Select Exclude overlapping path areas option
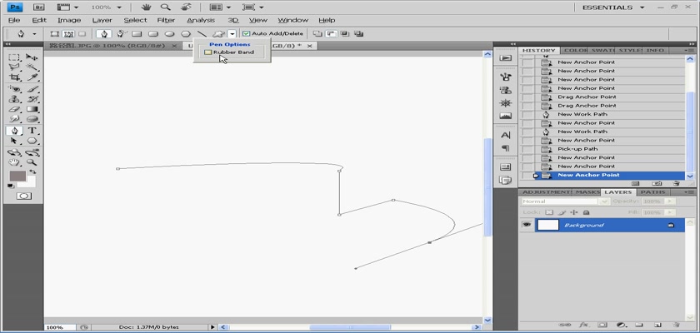 [359, 33]
